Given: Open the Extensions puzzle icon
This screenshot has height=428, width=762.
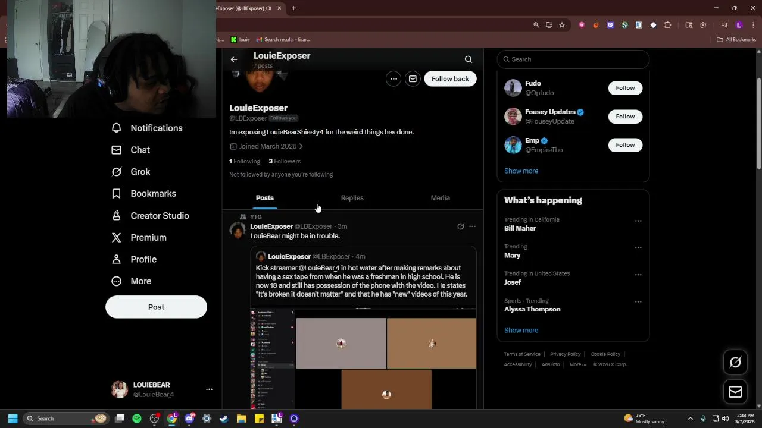Looking at the screenshot, I should coord(667,25).
